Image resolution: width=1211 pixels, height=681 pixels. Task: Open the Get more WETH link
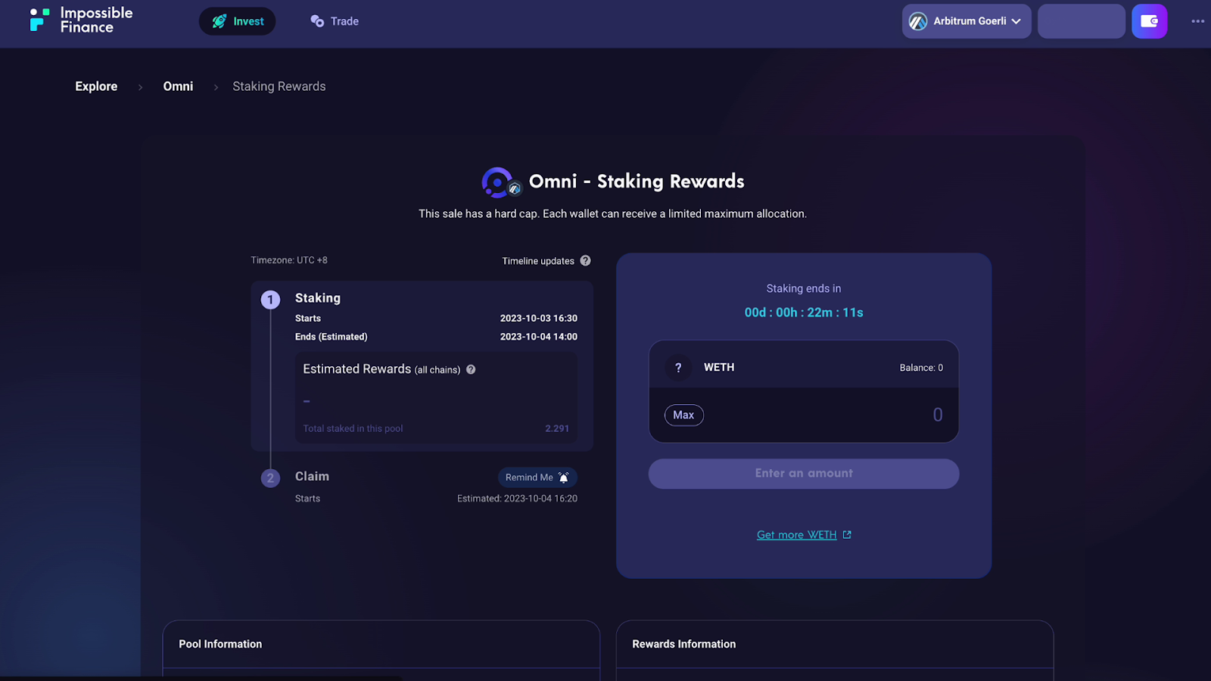[x=804, y=535]
